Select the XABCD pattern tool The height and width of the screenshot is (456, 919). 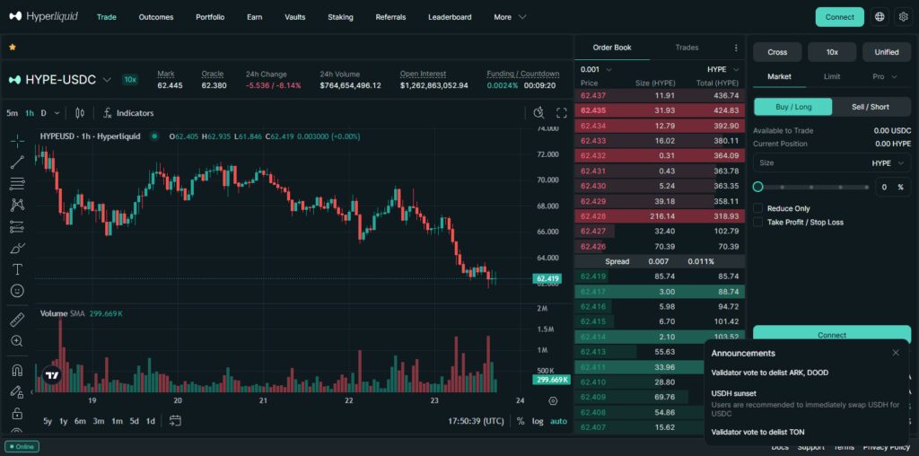point(18,206)
